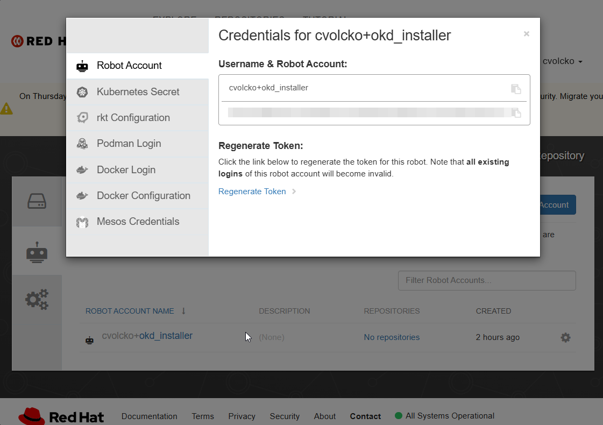Select the Kubernetes Secret tab
603x425 pixels.
click(x=138, y=91)
